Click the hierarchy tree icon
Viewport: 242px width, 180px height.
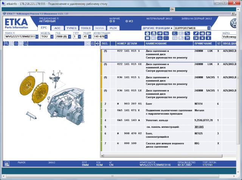click(x=187, y=33)
